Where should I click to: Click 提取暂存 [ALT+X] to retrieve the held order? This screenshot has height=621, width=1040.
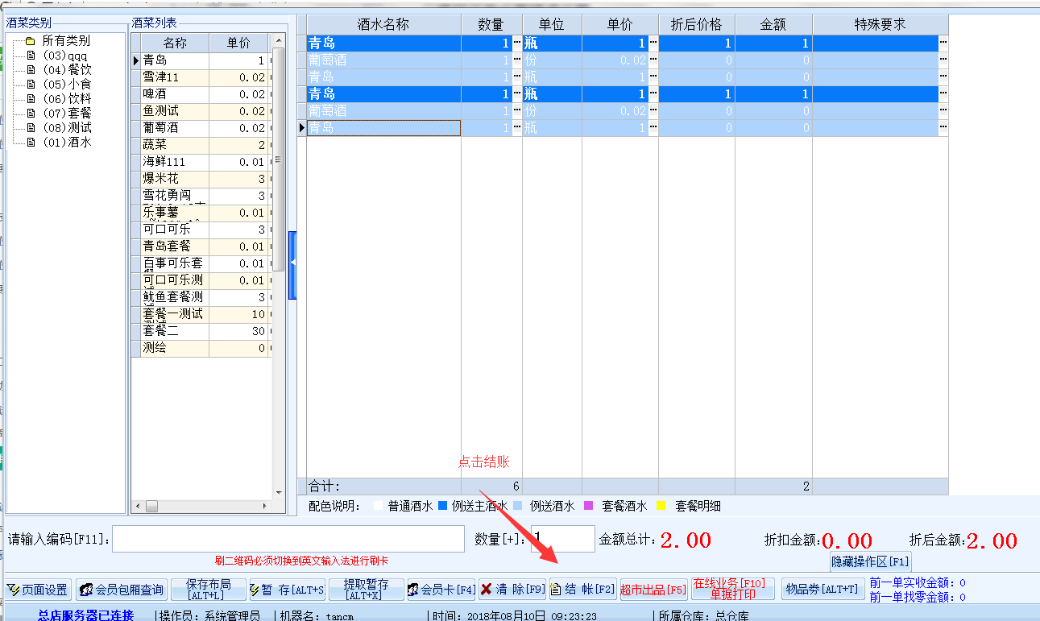pos(366,590)
